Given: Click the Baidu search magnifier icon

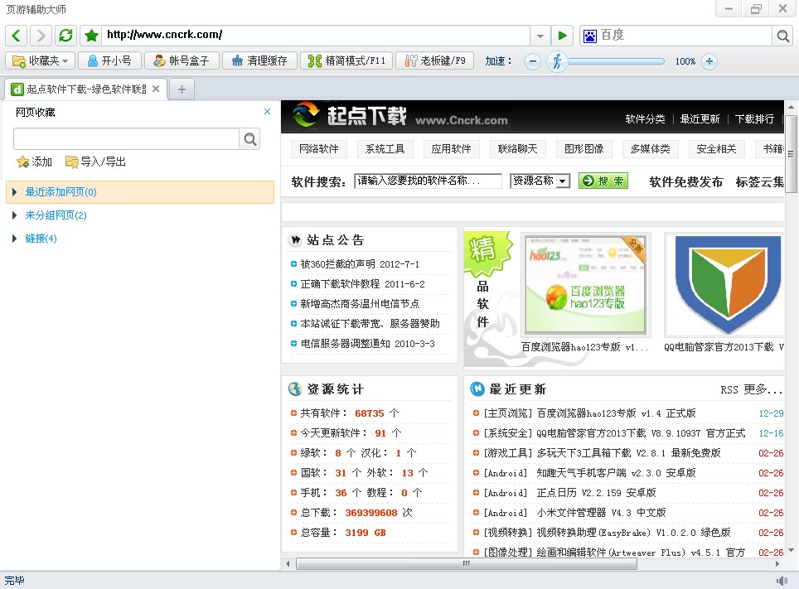Looking at the screenshot, I should [782, 36].
